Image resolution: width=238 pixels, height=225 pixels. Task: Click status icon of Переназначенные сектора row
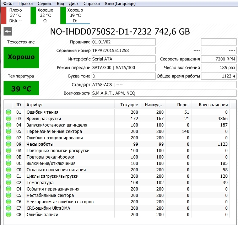point(9,131)
